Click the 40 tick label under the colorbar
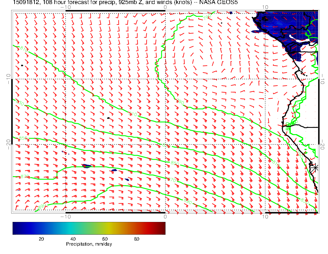Viewport: 328px width, 254px height. (x=73, y=239)
